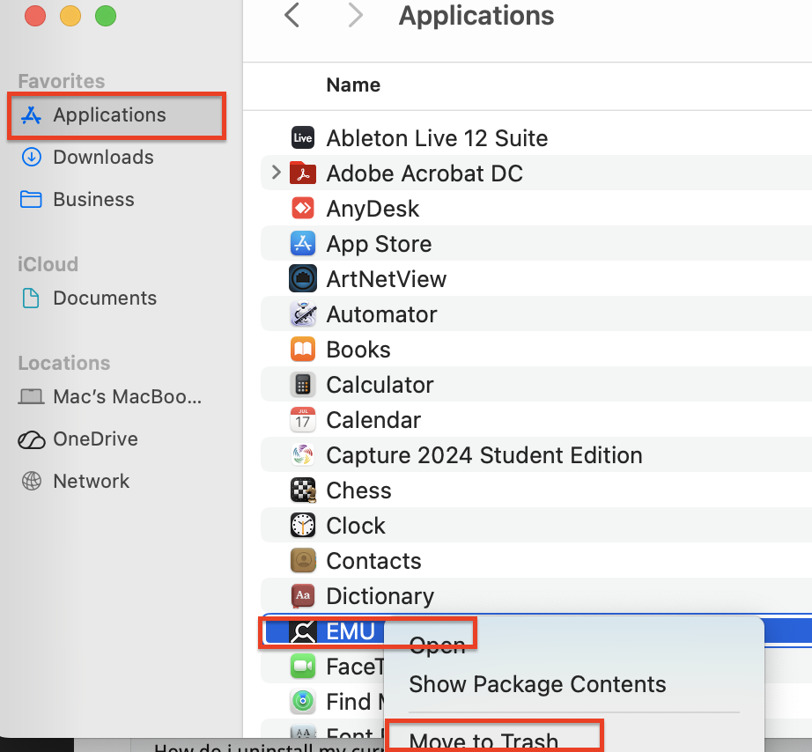Select the Clock name text
Image resolution: width=812 pixels, height=752 pixels.
pyautogui.click(x=356, y=526)
